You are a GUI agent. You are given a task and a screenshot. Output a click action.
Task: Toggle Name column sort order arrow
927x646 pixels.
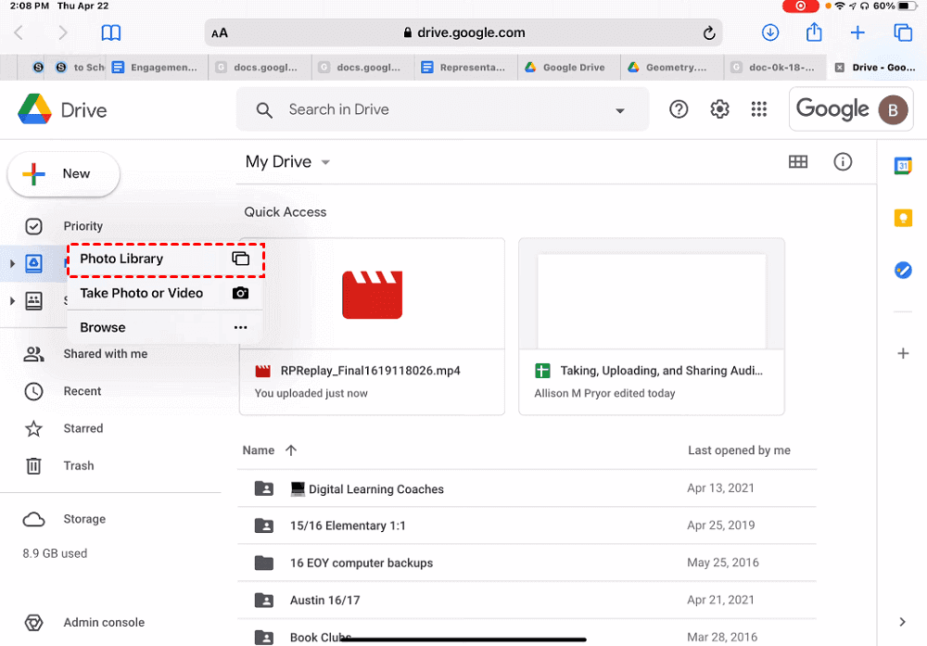(291, 450)
